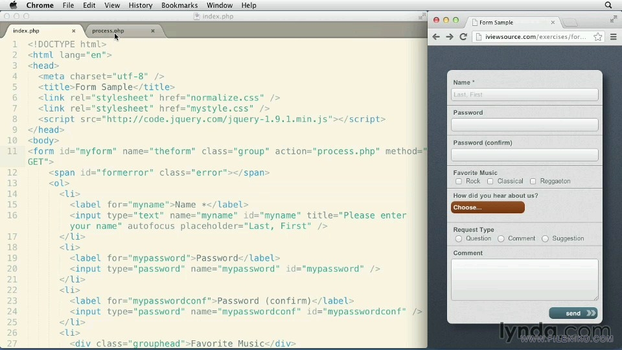The image size is (622, 350).
Task: Reload the Form Sample page
Action: (463, 36)
